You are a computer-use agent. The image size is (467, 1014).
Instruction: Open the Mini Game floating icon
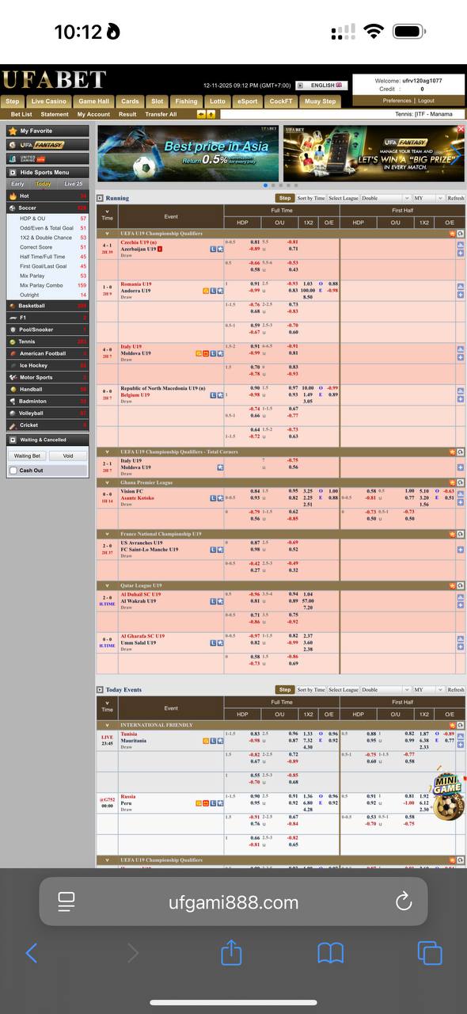tap(447, 796)
